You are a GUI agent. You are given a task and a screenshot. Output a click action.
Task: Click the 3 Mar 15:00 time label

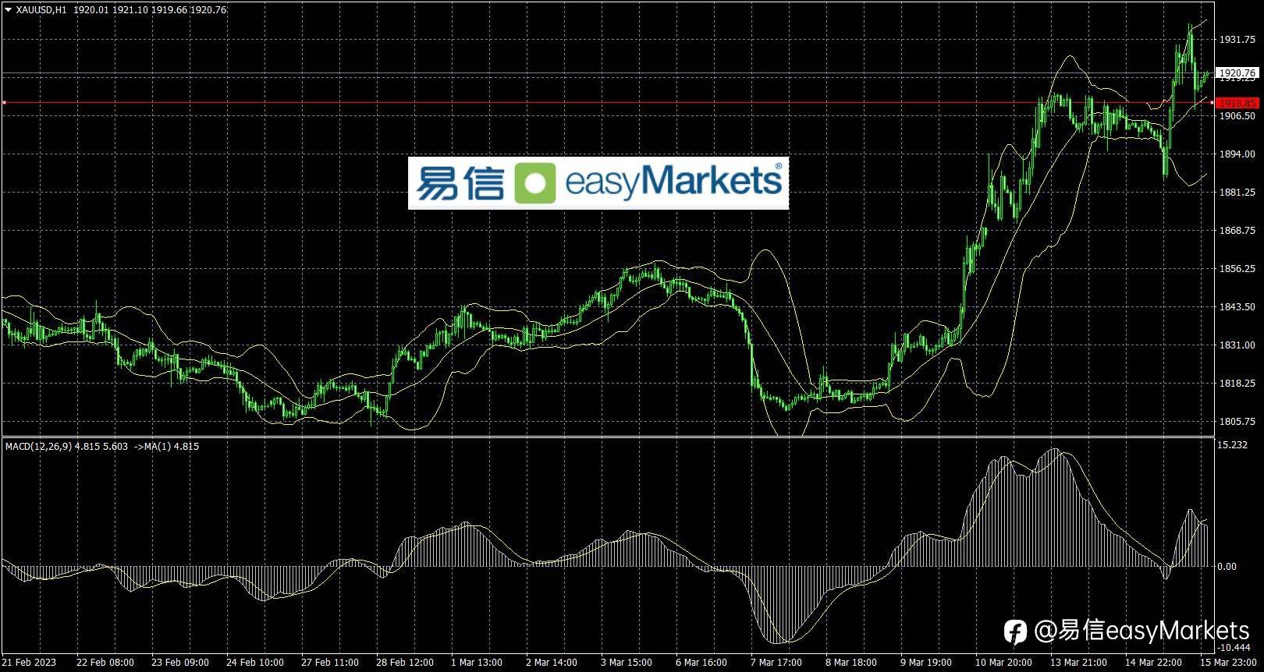pos(627,663)
